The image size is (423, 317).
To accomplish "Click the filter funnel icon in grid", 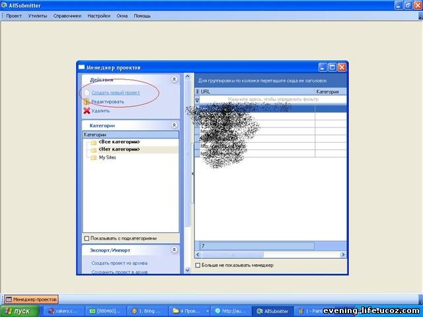I will (197, 100).
